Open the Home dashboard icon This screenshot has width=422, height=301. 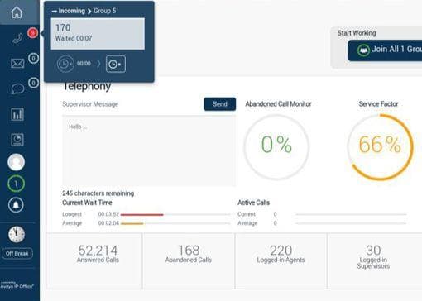coord(17,12)
